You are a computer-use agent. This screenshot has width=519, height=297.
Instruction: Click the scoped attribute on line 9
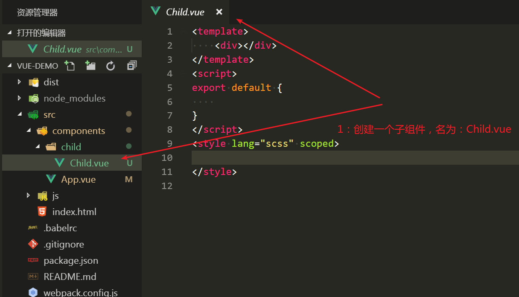click(317, 144)
